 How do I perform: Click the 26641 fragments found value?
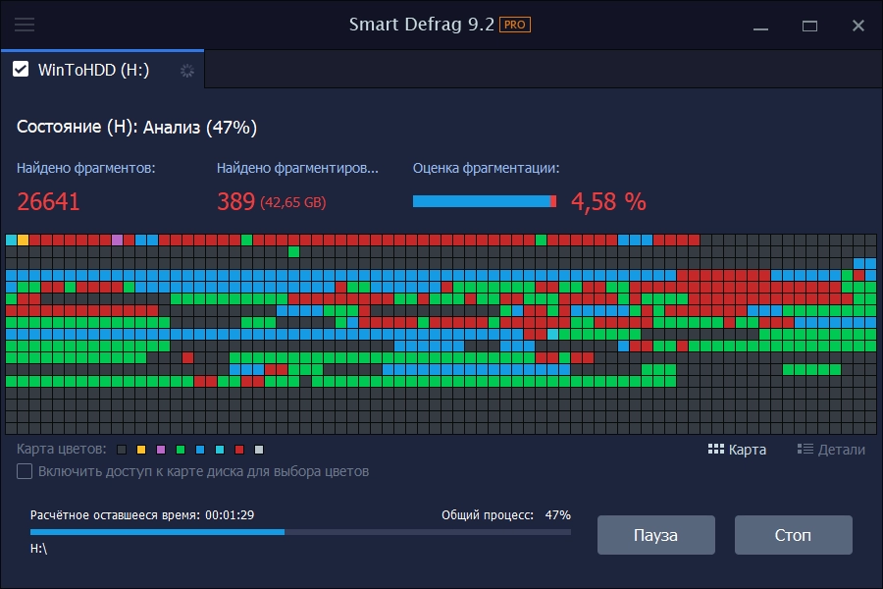click(x=48, y=202)
